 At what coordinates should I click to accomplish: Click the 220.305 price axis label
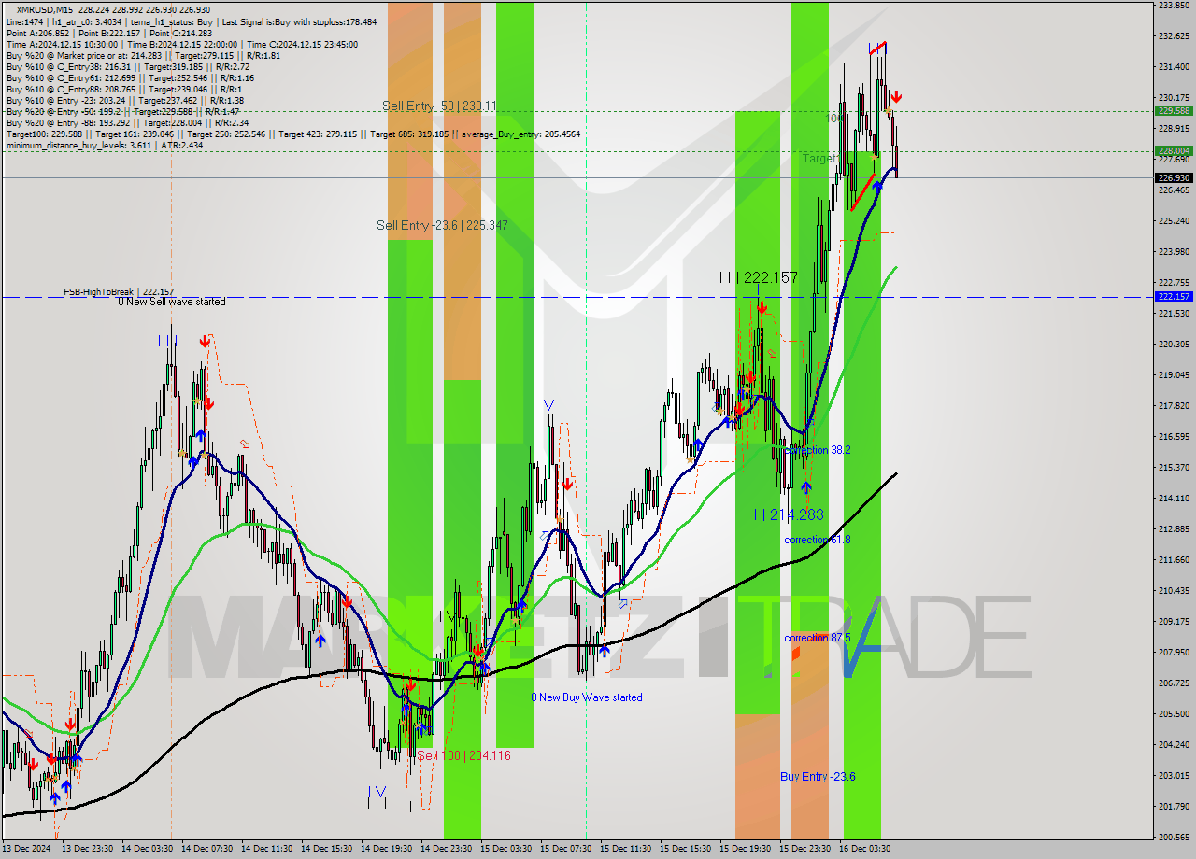pyautogui.click(x=1174, y=345)
